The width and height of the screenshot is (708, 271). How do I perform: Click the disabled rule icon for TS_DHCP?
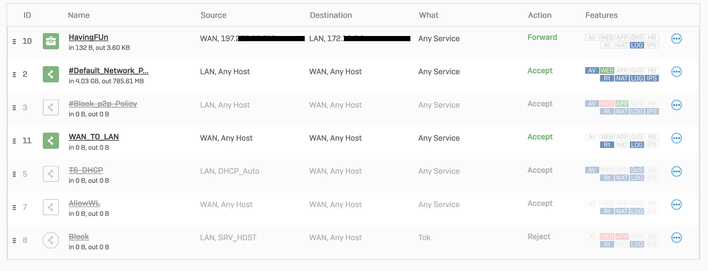coord(51,174)
